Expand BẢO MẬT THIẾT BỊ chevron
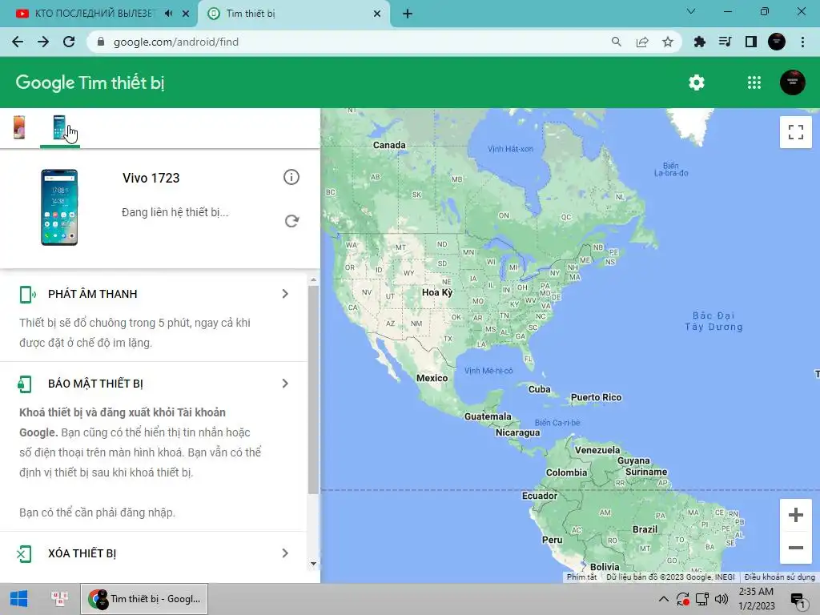Viewport: 820px width, 615px height. click(285, 384)
